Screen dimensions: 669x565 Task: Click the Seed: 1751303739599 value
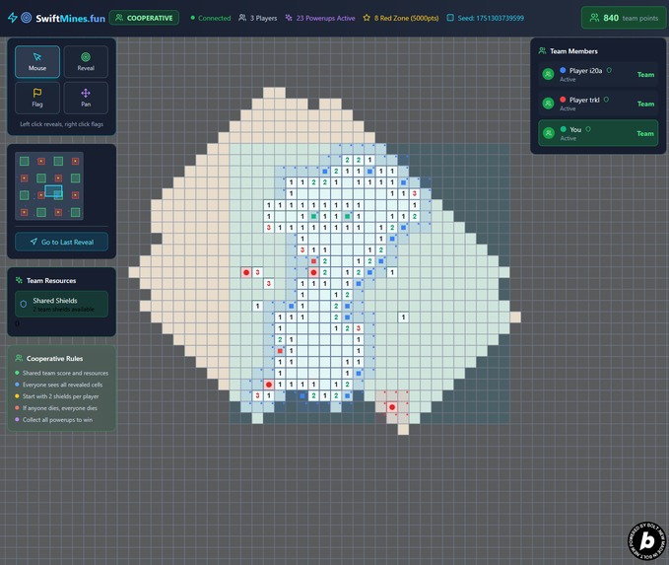[x=491, y=18]
